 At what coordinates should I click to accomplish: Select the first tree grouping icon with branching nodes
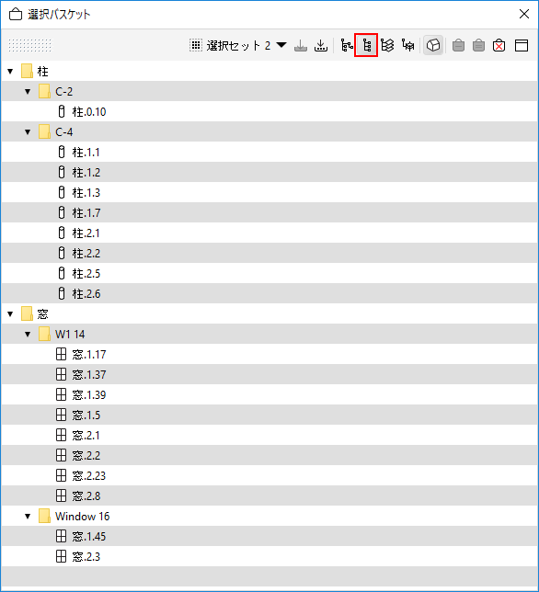point(347,46)
